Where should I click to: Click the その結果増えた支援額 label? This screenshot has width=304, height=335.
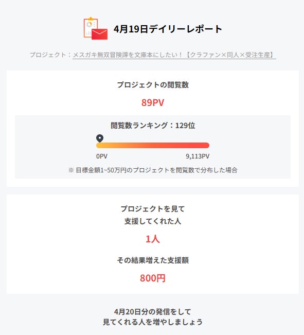[x=153, y=260]
